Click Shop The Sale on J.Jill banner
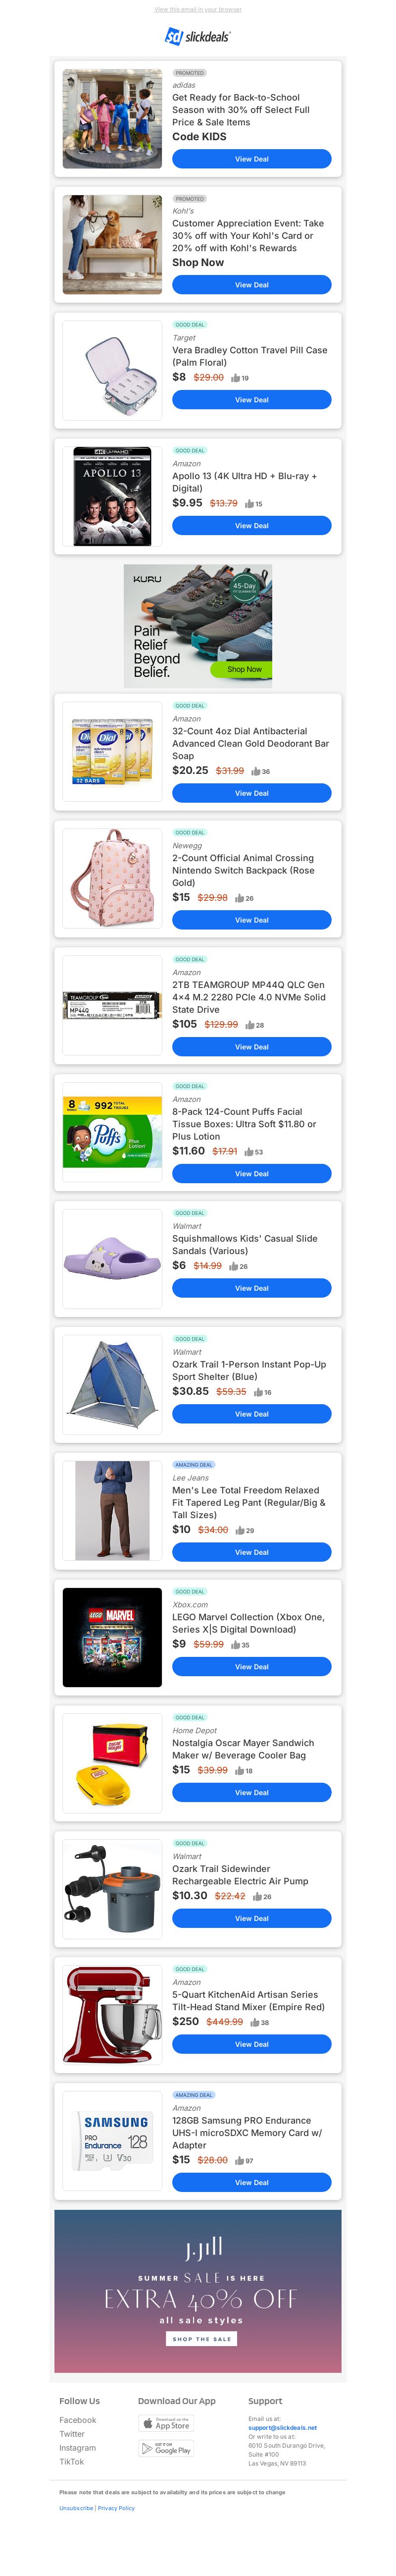Screen dimensions: 396x2576 (x=201, y=2339)
